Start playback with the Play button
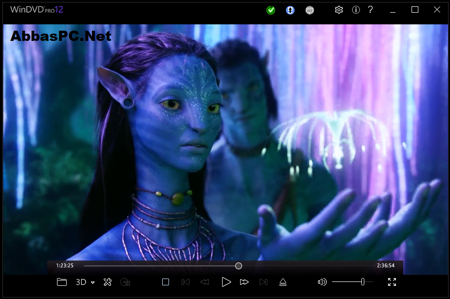Screen dimensions: 450x299 (x=226, y=282)
